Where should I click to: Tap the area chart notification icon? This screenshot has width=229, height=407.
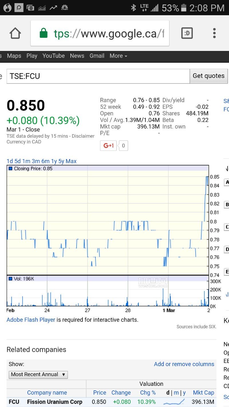(42, 8)
